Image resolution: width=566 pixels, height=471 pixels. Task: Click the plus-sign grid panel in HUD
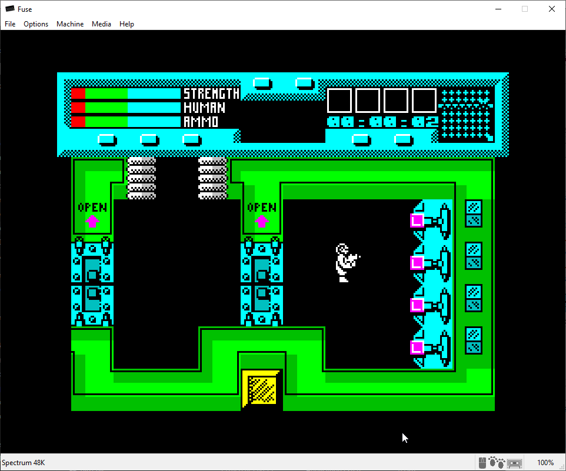point(466,115)
